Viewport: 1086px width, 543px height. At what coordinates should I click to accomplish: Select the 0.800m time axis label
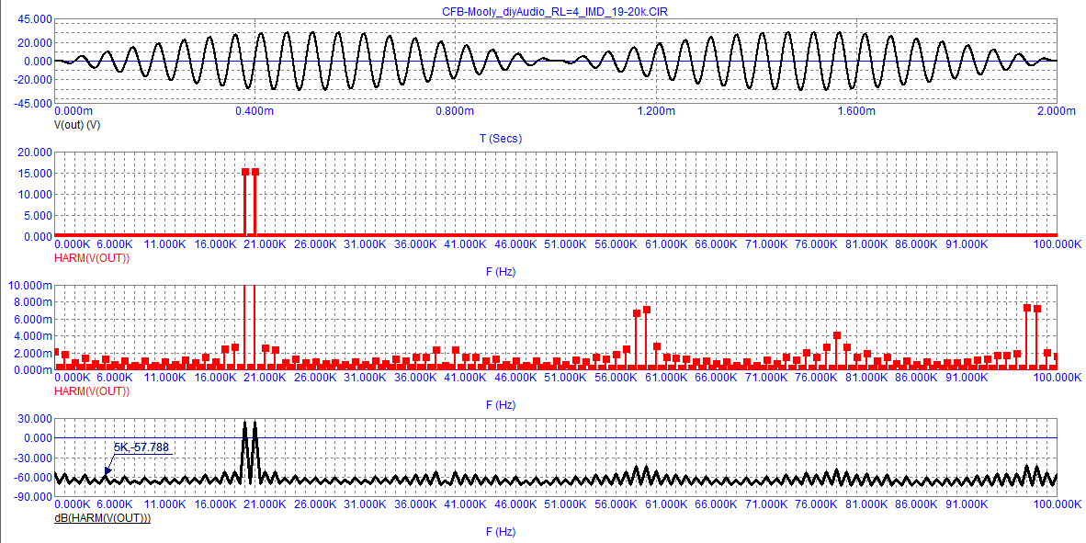(x=455, y=111)
